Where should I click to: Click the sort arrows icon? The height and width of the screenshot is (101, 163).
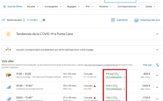[x=157, y=65]
